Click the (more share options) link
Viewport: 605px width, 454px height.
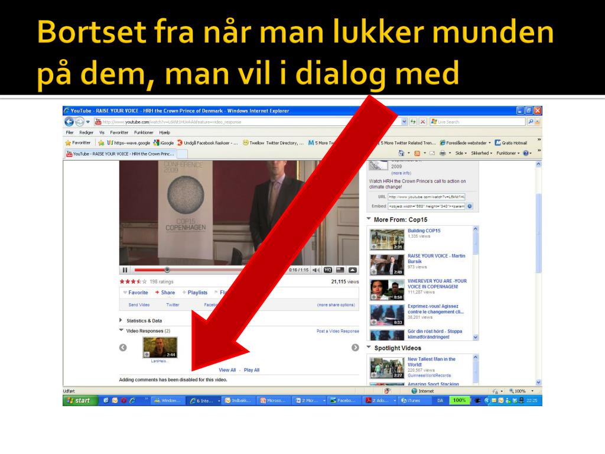[336, 305]
